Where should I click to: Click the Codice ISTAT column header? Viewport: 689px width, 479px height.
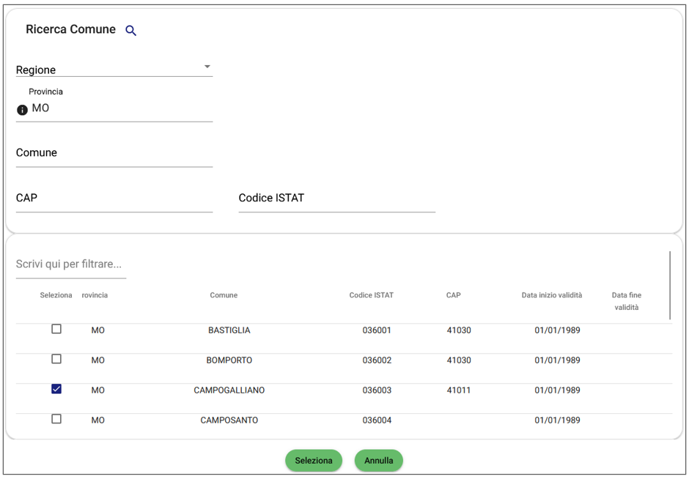pos(371,295)
